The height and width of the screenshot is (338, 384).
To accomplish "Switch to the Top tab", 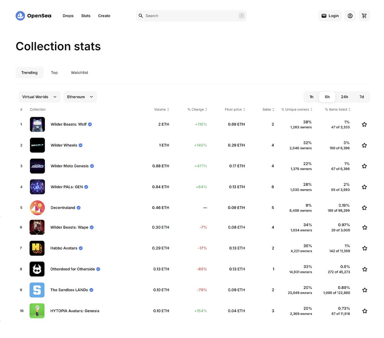I will [54, 73].
